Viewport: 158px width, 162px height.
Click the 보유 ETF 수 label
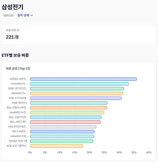13,30
